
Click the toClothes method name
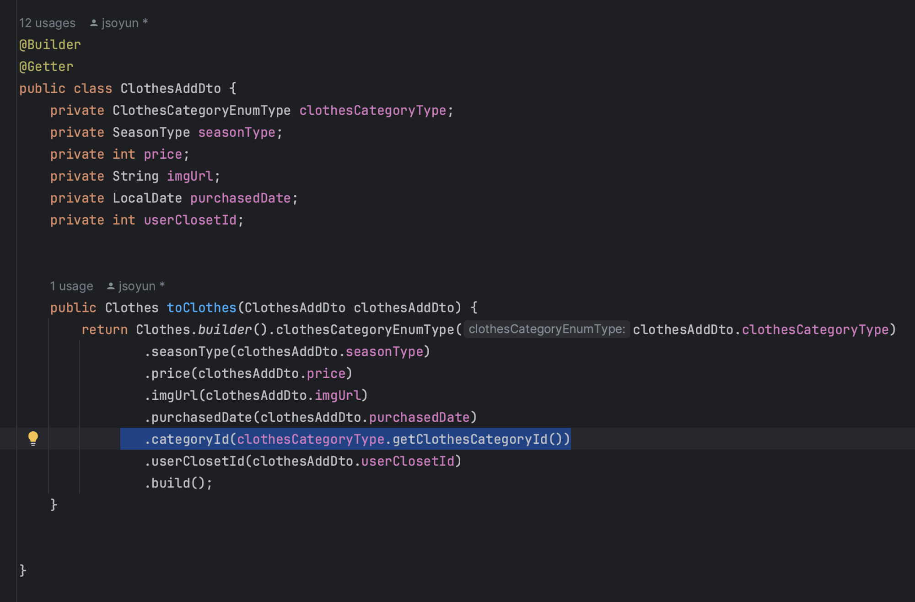point(201,308)
